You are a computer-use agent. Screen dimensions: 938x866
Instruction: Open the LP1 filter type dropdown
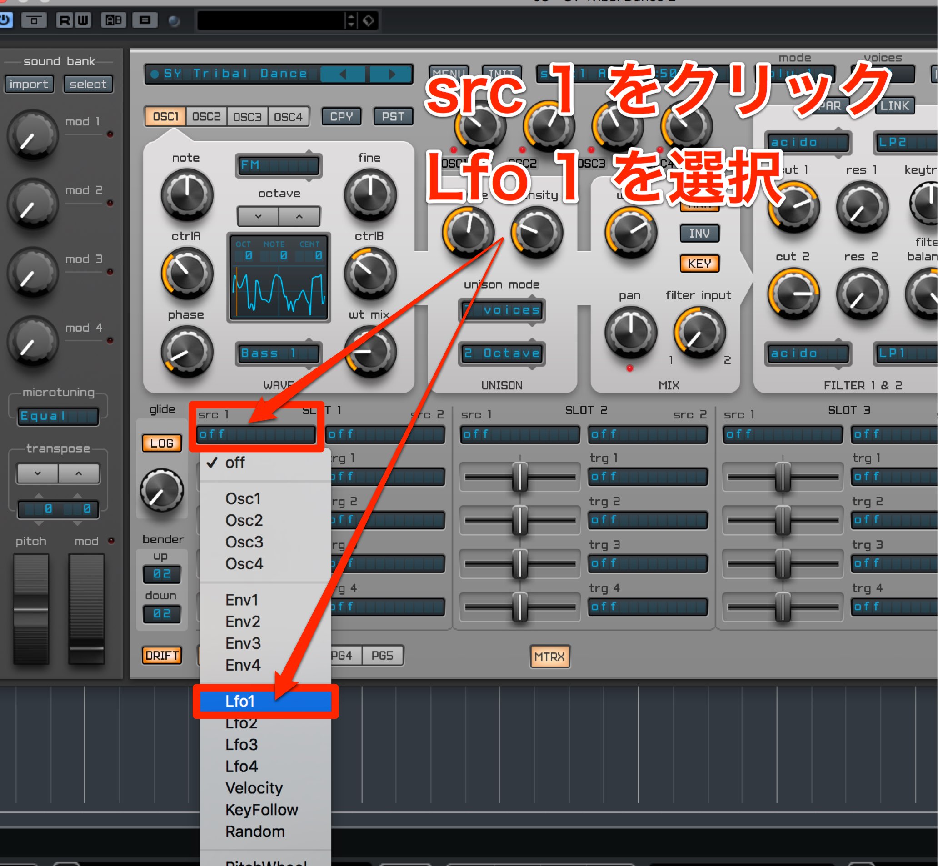(x=905, y=353)
